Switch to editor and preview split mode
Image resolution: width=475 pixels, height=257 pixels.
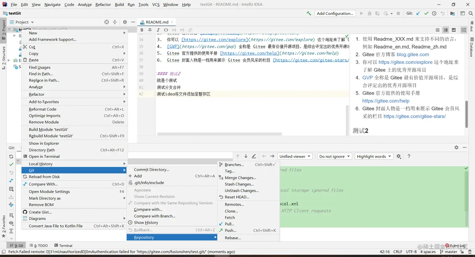coord(445,30)
